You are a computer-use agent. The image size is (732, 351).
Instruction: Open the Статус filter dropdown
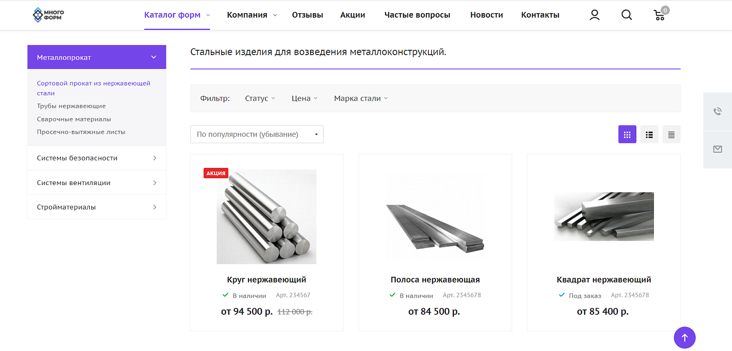(x=260, y=98)
